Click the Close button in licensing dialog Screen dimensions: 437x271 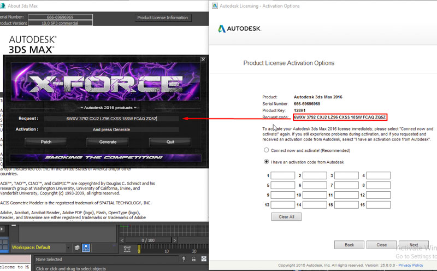click(x=381, y=245)
